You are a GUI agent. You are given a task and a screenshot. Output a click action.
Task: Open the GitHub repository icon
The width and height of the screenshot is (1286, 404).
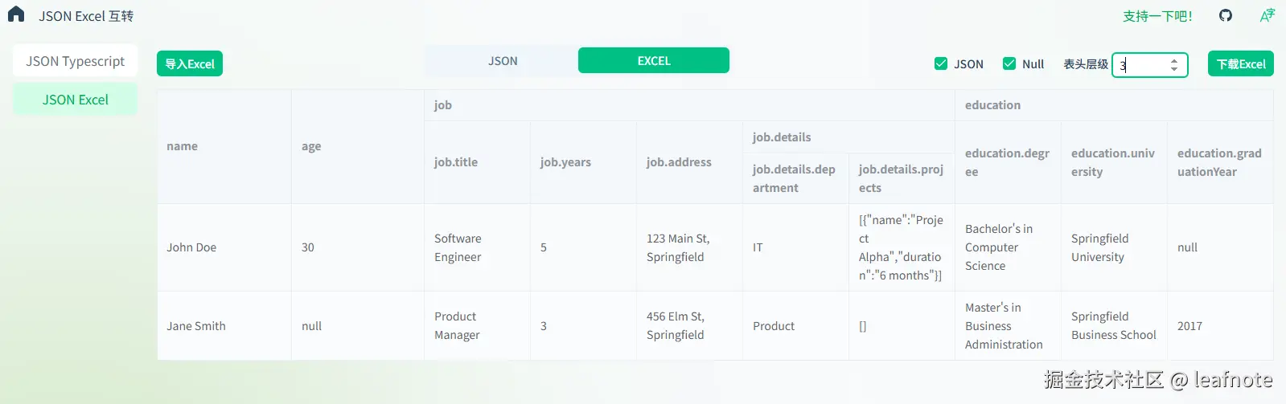tap(1225, 15)
